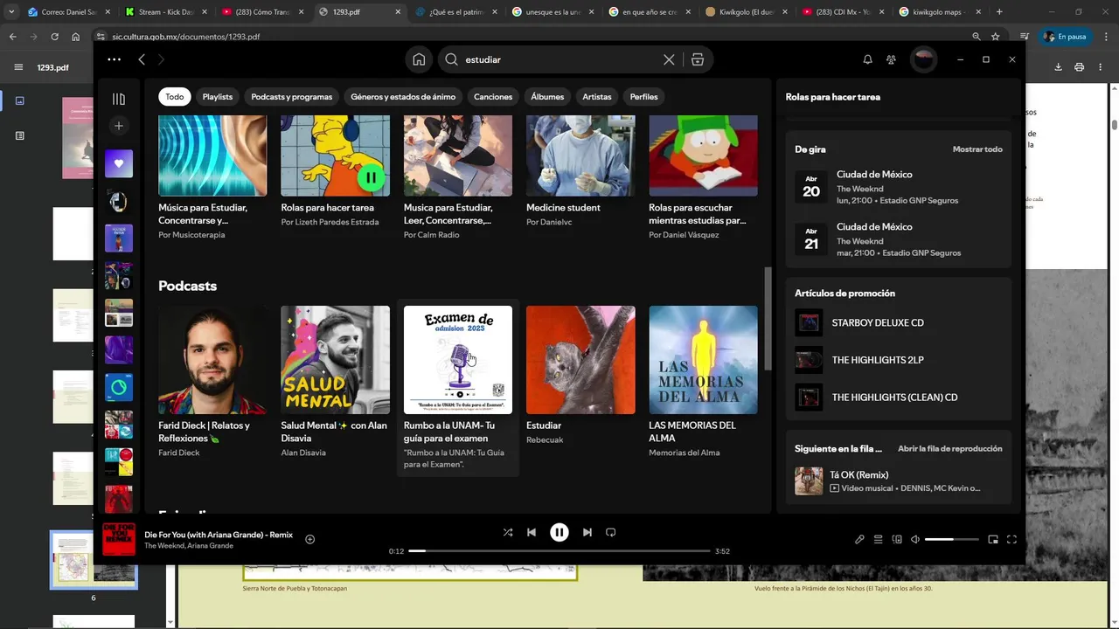Select the Álbumes filter chip

[547, 96]
